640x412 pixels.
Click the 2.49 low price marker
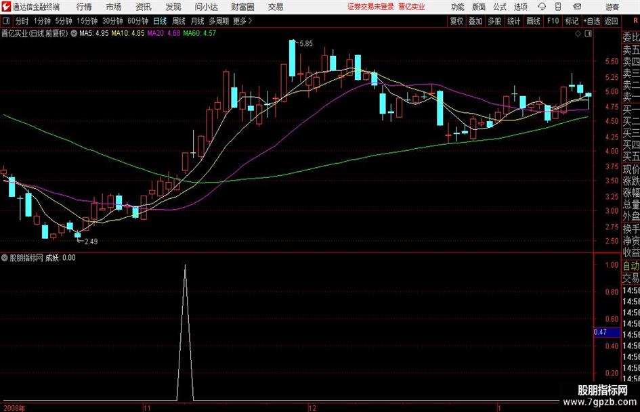[x=91, y=242]
